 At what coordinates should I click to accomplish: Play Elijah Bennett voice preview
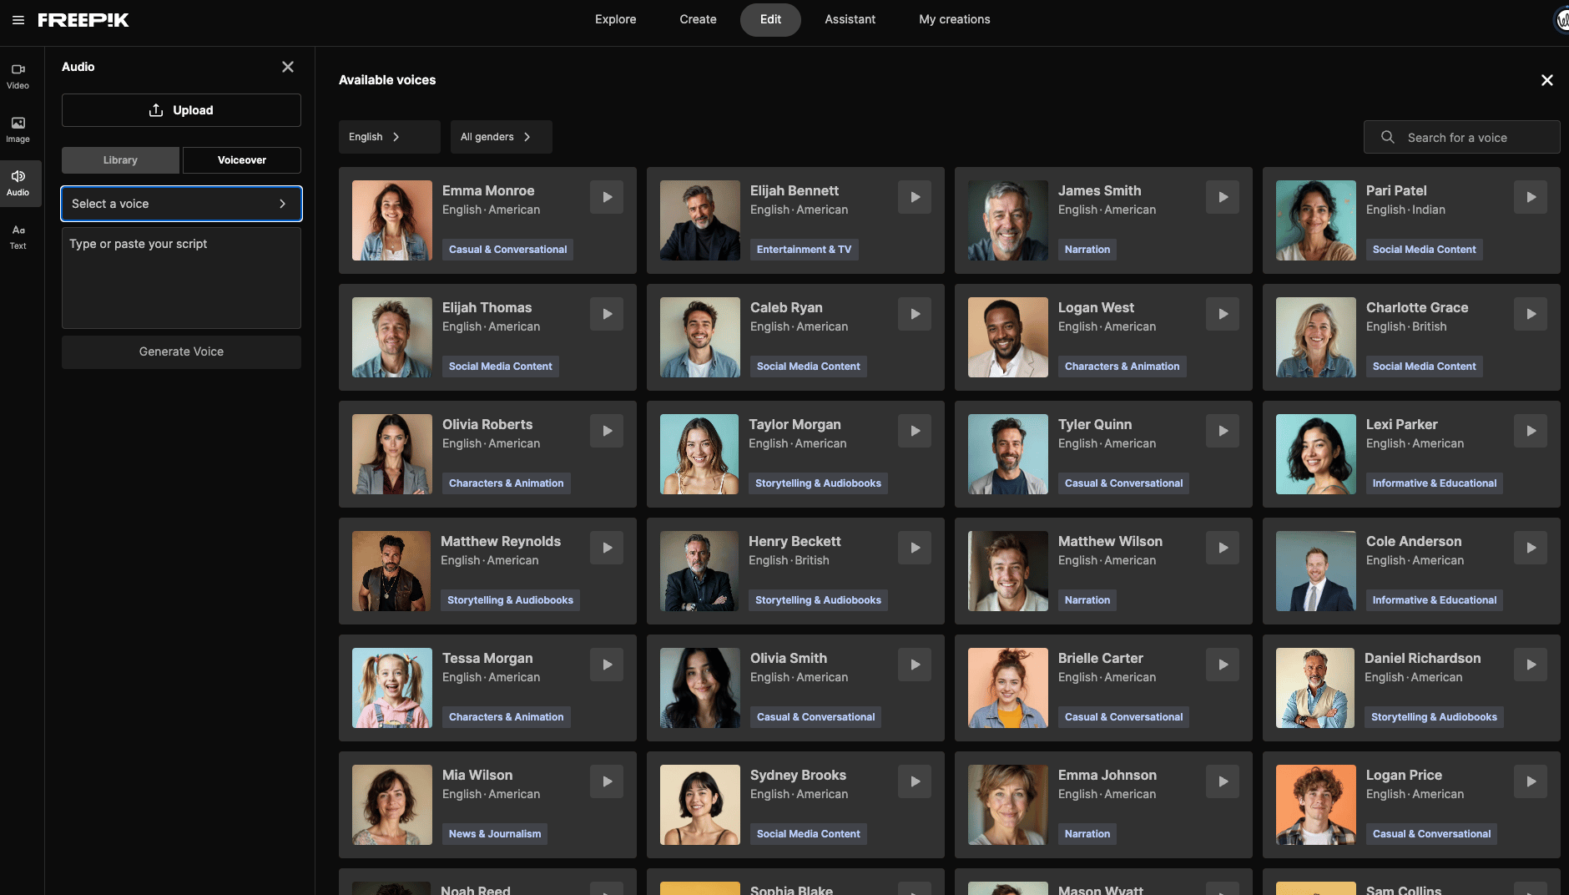pyautogui.click(x=916, y=197)
